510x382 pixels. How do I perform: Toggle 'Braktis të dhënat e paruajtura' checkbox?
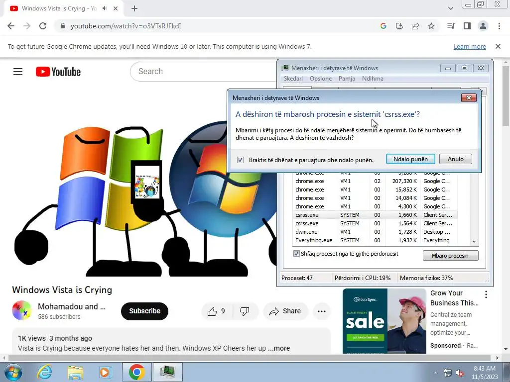coord(240,160)
